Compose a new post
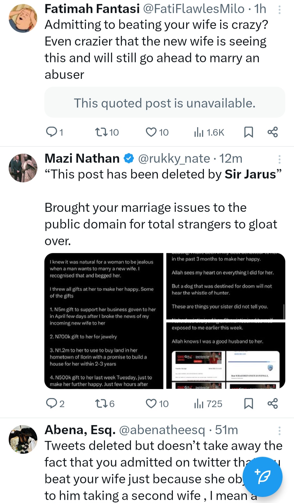Screen dimensions: 294x503 pyautogui.click(x=262, y=477)
